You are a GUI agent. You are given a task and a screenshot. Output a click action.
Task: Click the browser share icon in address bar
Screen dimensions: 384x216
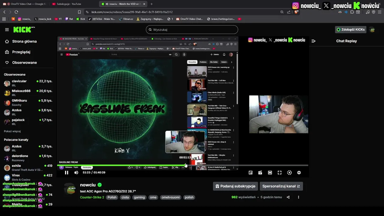point(289,12)
